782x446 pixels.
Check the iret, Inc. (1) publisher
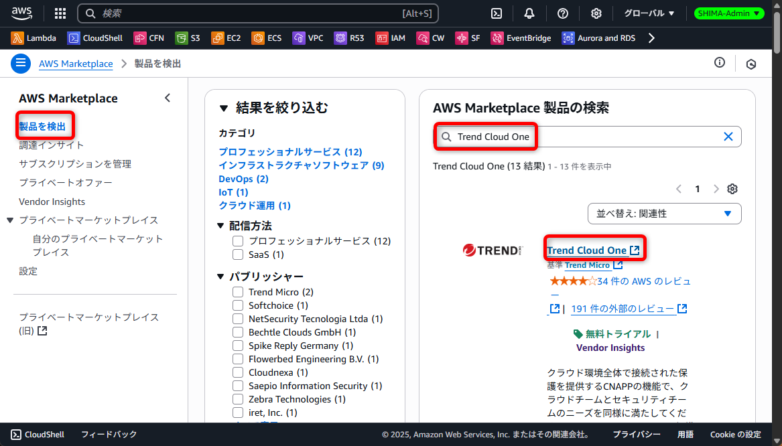coord(238,413)
